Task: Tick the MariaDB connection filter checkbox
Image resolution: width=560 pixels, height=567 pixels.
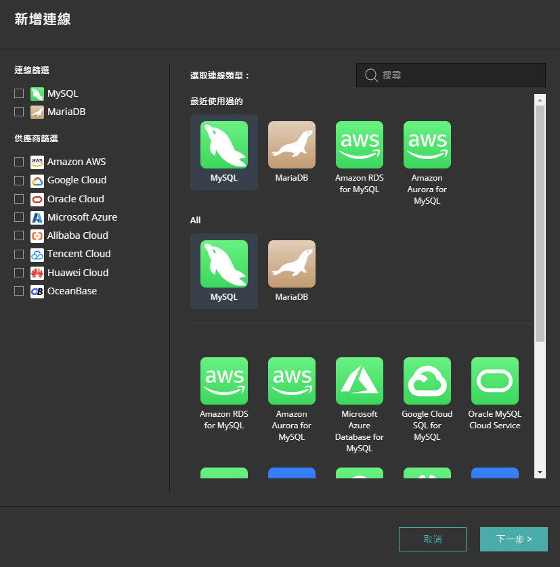Action: click(x=19, y=112)
